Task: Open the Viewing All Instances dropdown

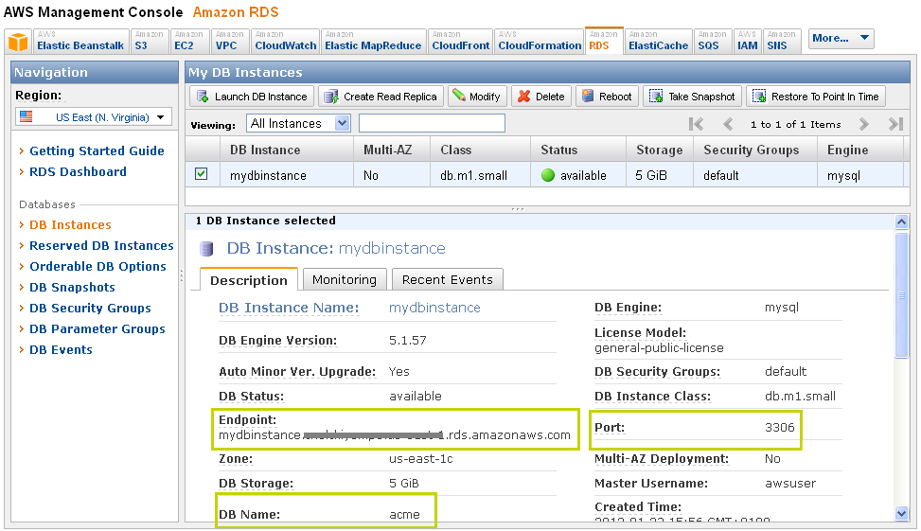Action: click(298, 123)
